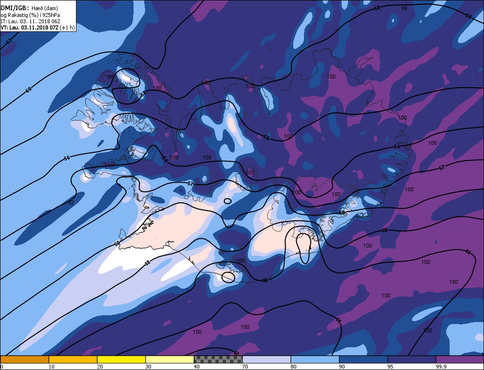
Task: Click the light blue 80–90 legend swatch
Action: (x=315, y=359)
